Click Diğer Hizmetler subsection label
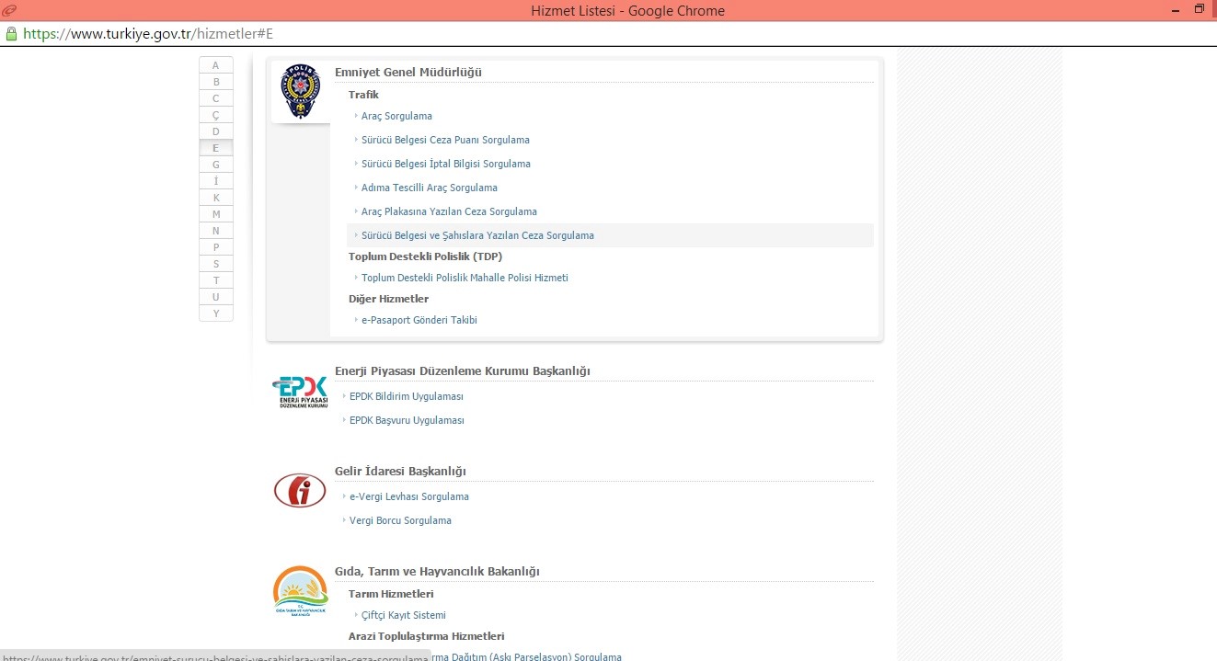Viewport: 1217px width, 661px height. 388,299
